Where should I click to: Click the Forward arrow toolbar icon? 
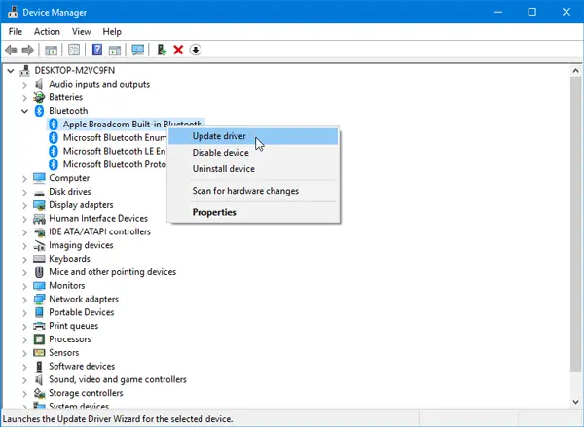[28, 50]
